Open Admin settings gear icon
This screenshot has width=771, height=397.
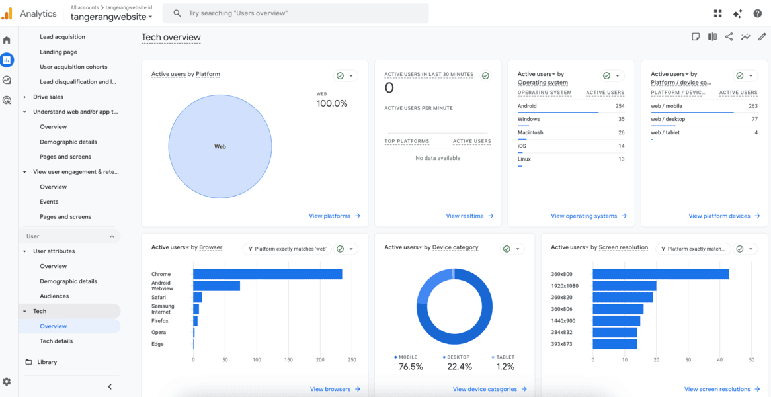[7, 382]
